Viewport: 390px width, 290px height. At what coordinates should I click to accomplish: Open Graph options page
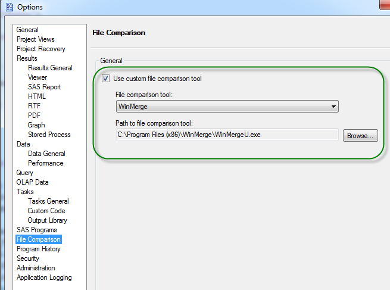36,125
